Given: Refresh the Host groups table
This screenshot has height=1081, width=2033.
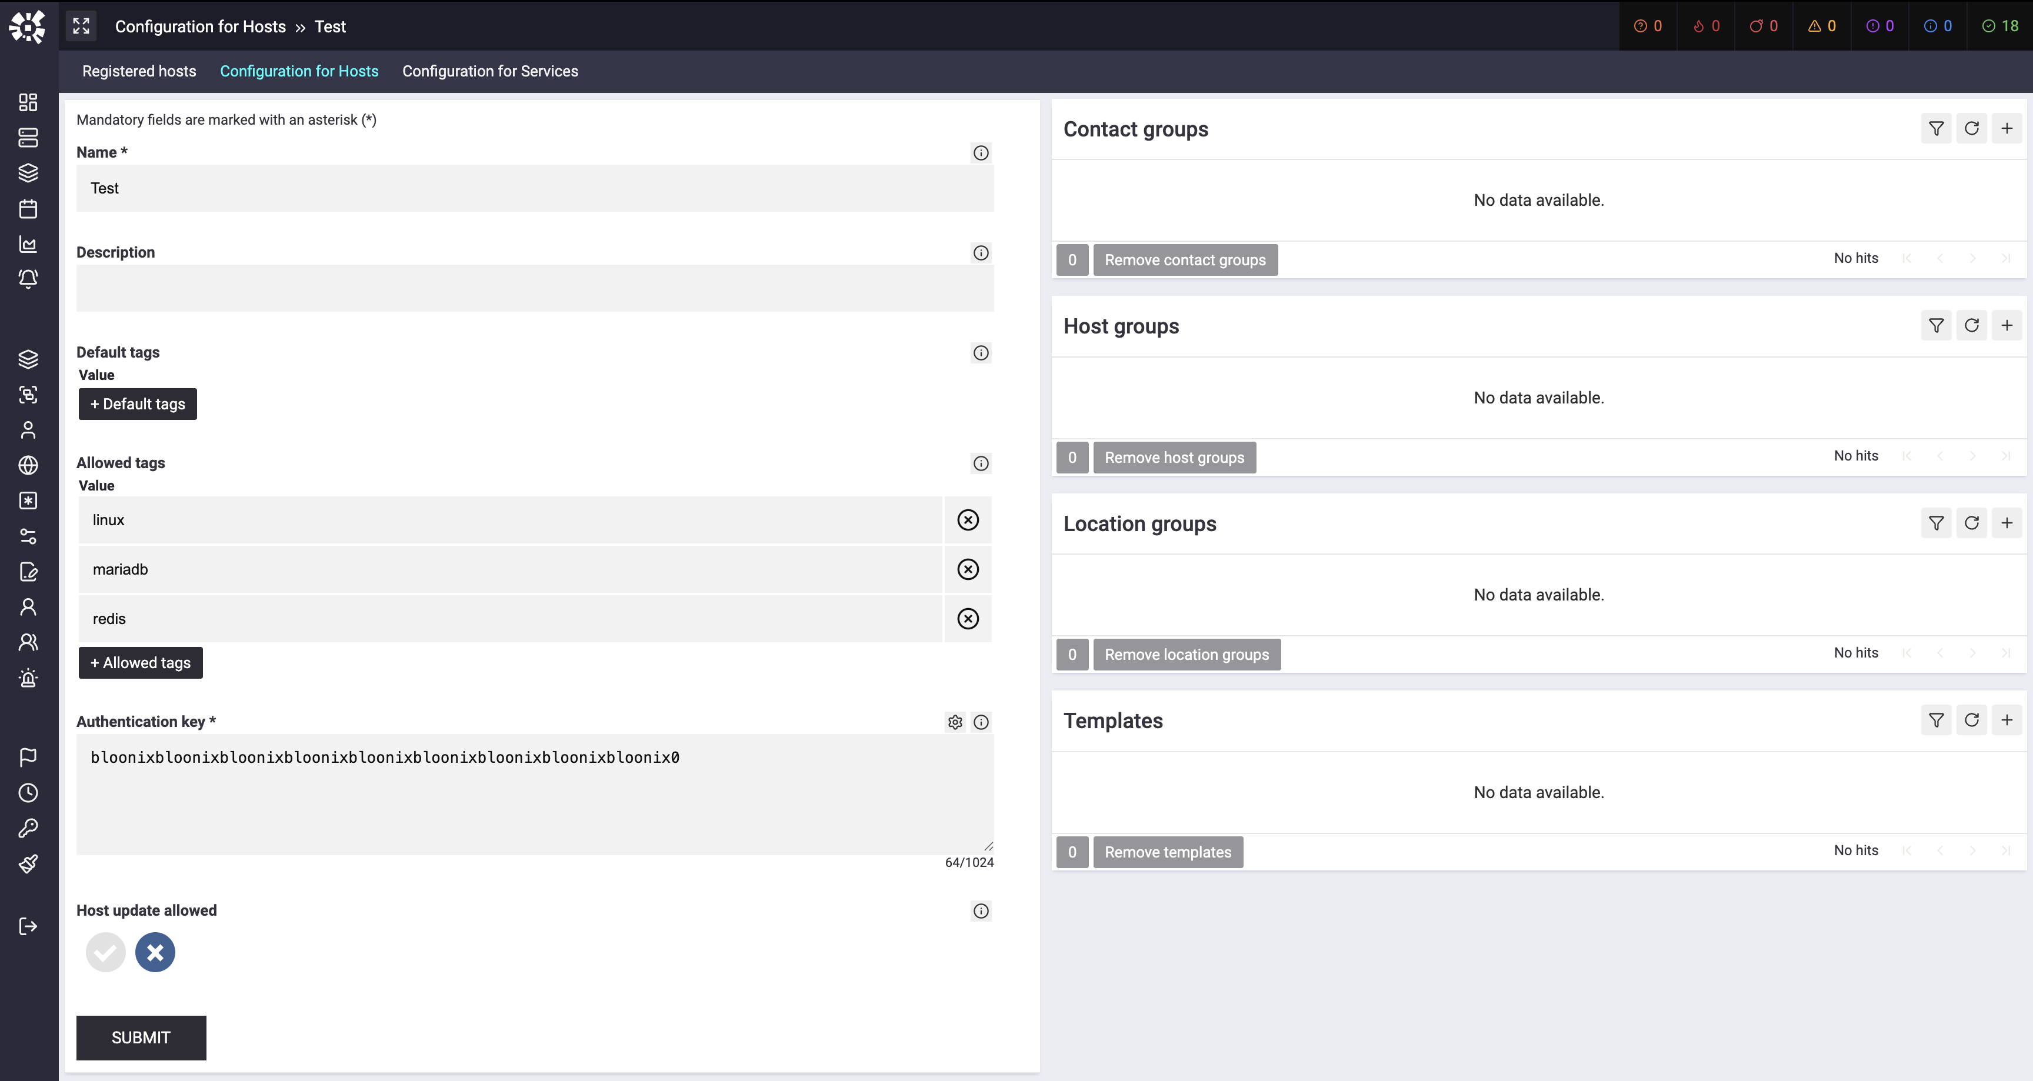Looking at the screenshot, I should [x=1971, y=326].
